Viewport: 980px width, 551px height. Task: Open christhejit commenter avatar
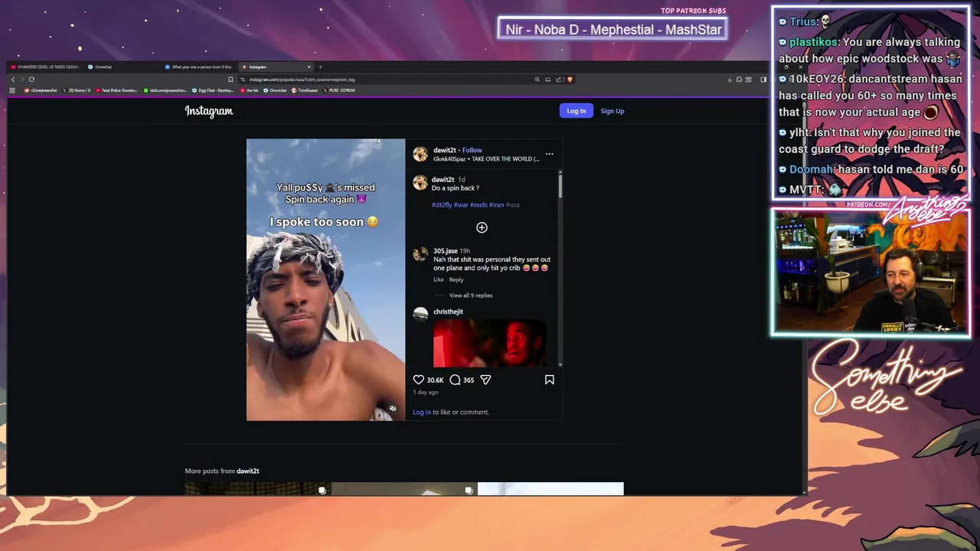(x=420, y=313)
